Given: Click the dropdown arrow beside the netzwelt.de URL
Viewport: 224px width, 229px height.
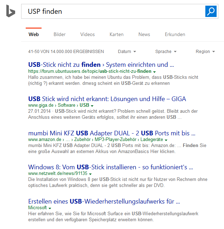Looking at the screenshot, I should [91, 174].
